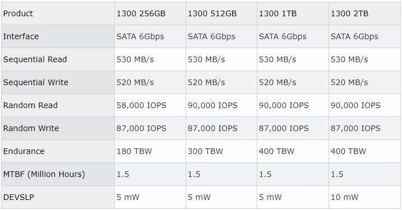The width and height of the screenshot is (402, 210).
Task: Select the 1300 256GB column header
Action: click(150, 13)
